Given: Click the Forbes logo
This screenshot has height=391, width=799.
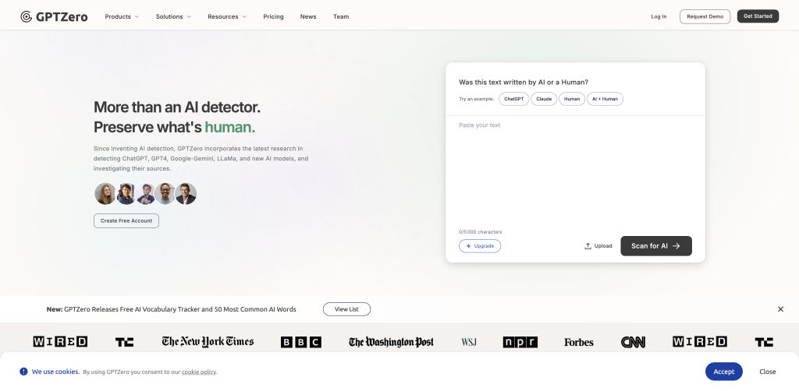Looking at the screenshot, I should [579, 342].
